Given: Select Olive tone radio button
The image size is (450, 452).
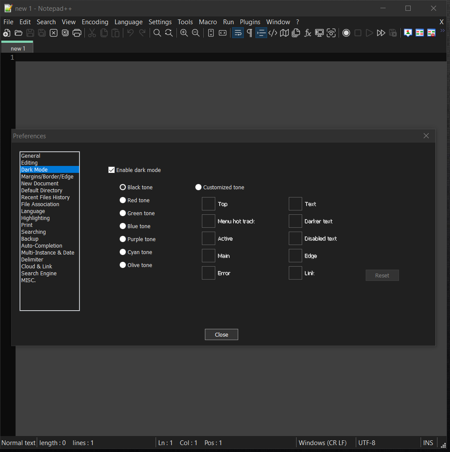Looking at the screenshot, I should coord(123,265).
